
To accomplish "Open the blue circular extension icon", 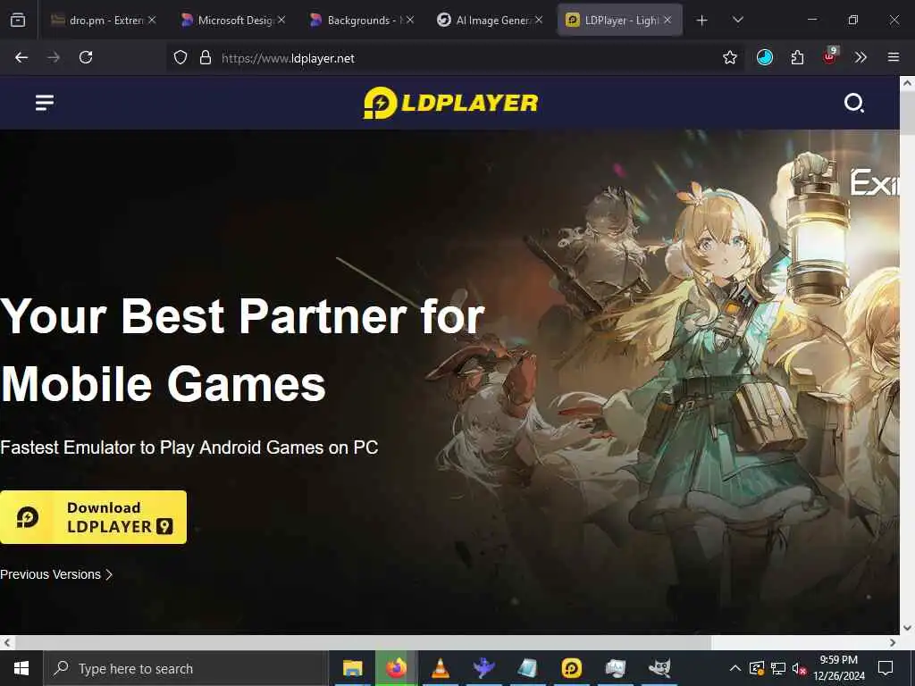I will [765, 57].
